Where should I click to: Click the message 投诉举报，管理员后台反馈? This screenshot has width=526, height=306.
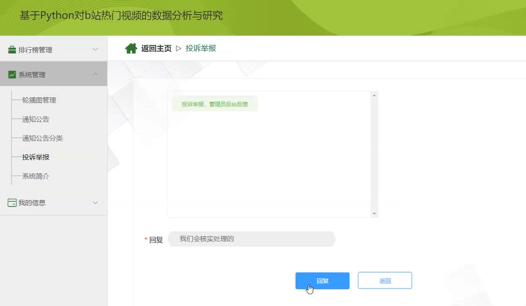(x=215, y=104)
